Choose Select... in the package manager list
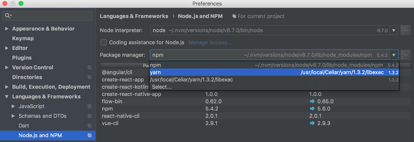 point(274,87)
